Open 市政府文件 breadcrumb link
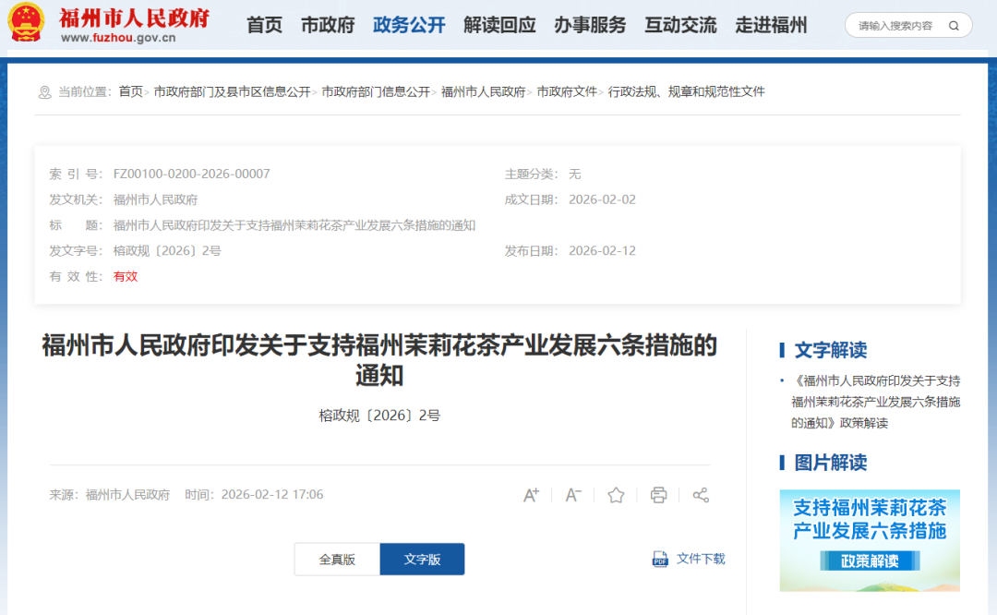Screen dimensions: 997x615 pyautogui.click(x=567, y=91)
